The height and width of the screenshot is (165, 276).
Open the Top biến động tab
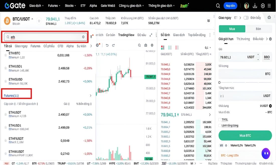click(197, 35)
